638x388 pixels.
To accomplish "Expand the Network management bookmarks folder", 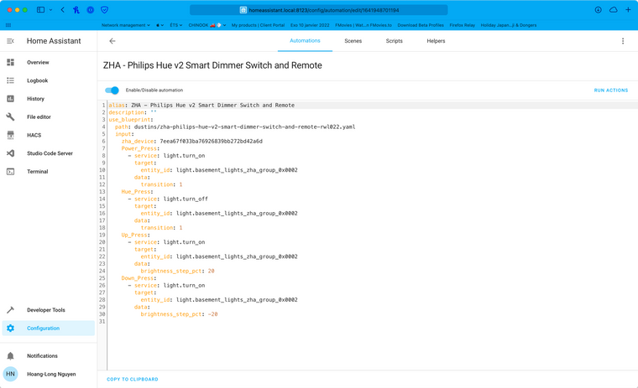I will [125, 25].
